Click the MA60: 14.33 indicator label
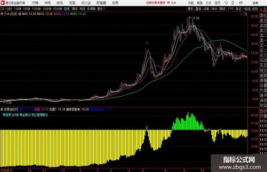 pyautogui.click(x=78, y=14)
